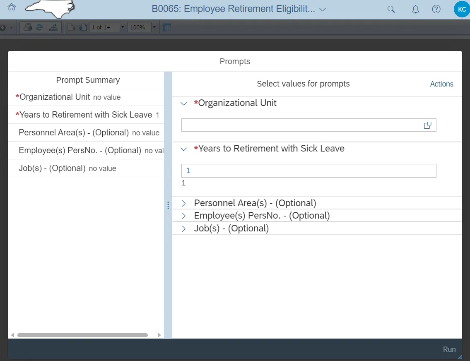Select Personnel Area(s) in Prompt Summary
Viewport: 470px width, 361px height.
pos(86,133)
